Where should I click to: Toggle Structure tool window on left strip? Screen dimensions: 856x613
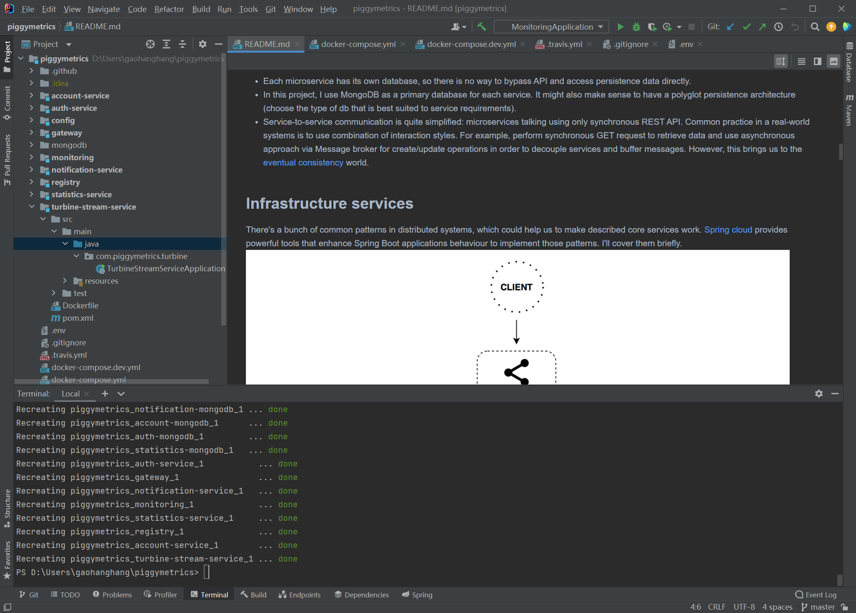coord(7,508)
